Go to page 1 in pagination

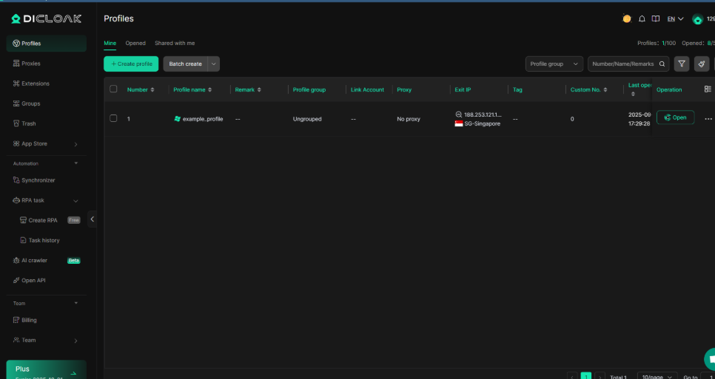click(x=586, y=376)
